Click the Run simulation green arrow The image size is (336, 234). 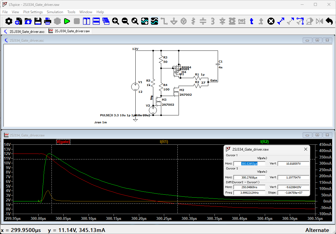[x=67, y=21]
